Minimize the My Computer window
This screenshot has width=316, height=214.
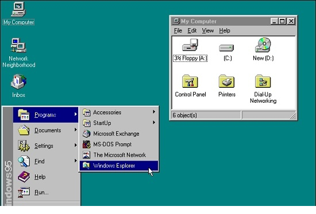[274, 21]
